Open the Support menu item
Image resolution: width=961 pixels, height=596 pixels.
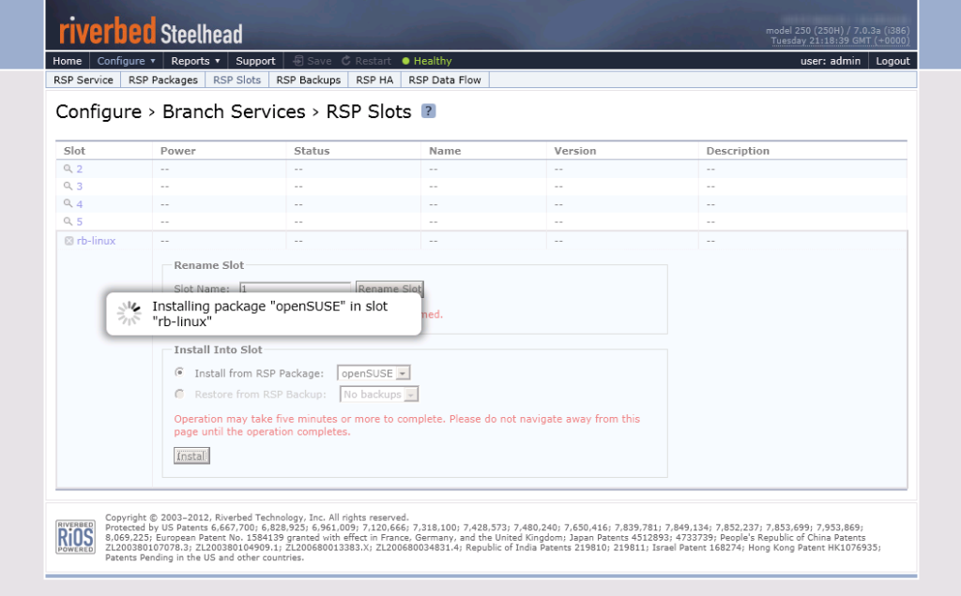pyautogui.click(x=255, y=61)
